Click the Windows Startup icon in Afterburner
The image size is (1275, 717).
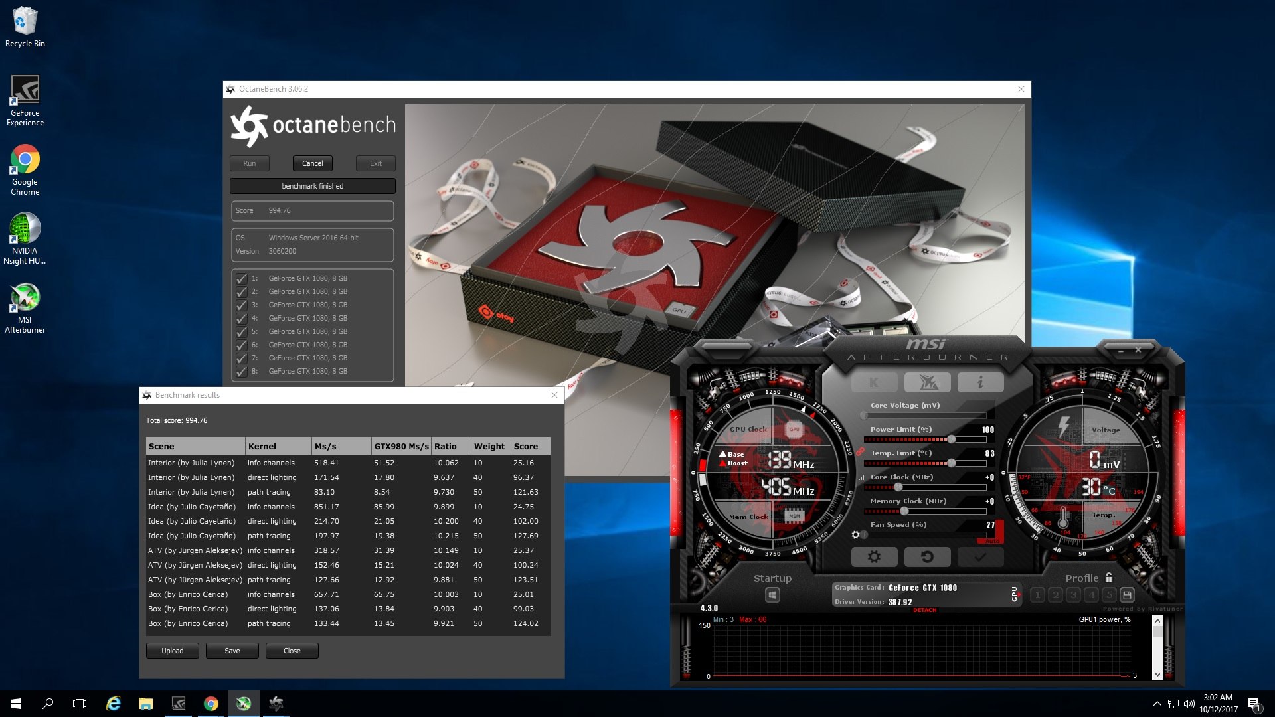coord(772,596)
